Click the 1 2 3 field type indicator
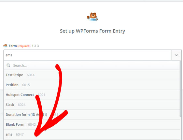Screen dimensions: 183x140 tap(35, 46)
